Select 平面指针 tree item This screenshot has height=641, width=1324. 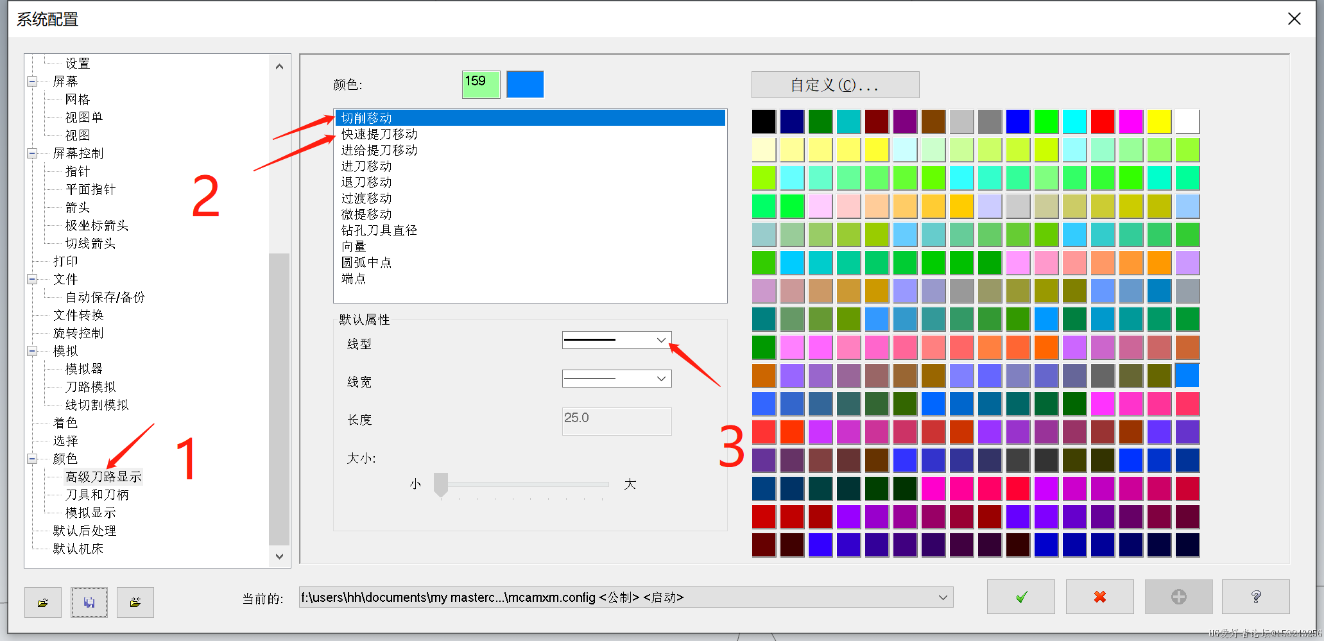click(x=90, y=189)
